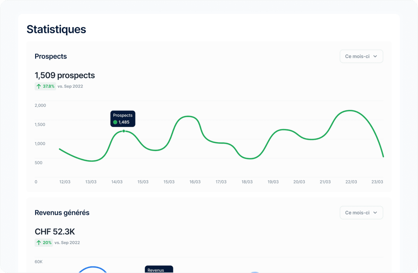Open the Revenus générés 'Ce mois-ci' dropdown
Image resolution: width=418 pixels, height=273 pixels.
coord(361,213)
